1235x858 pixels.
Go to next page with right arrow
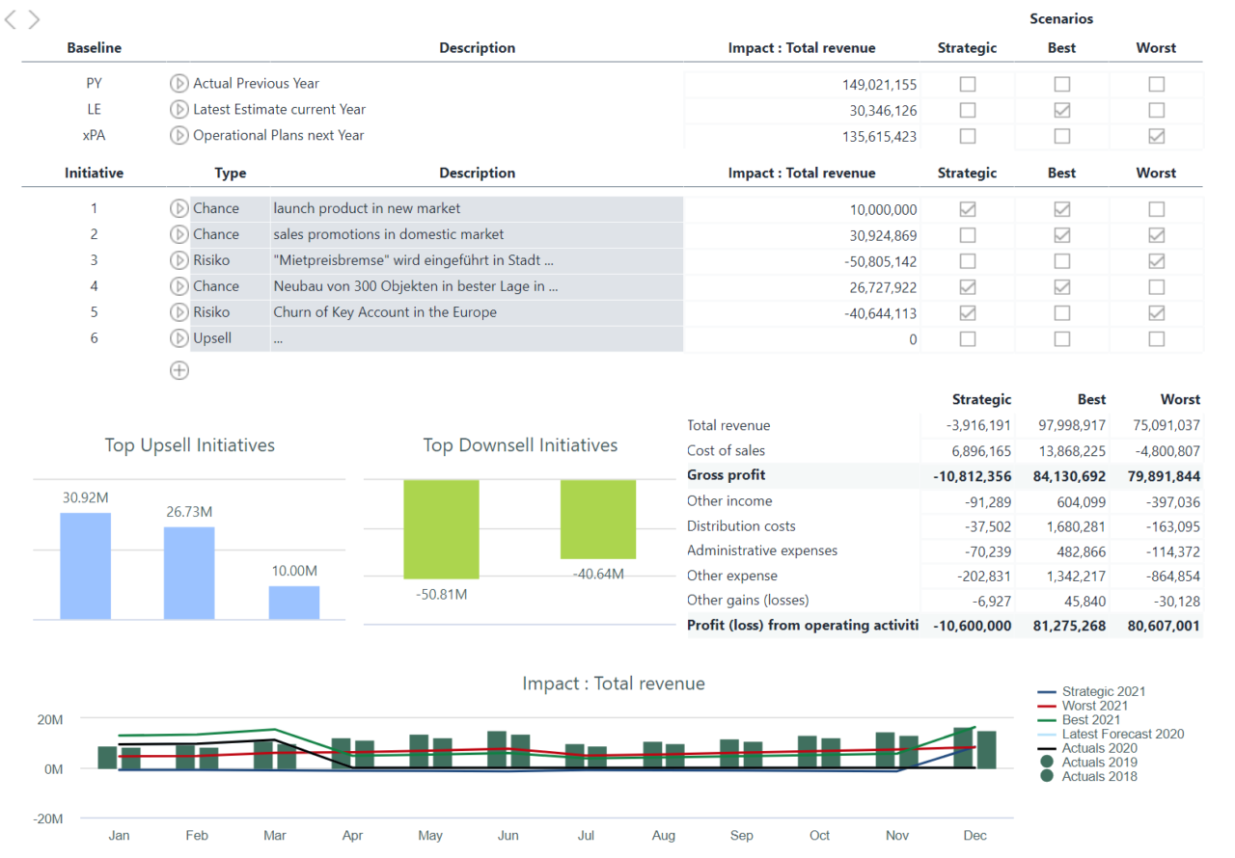point(34,19)
